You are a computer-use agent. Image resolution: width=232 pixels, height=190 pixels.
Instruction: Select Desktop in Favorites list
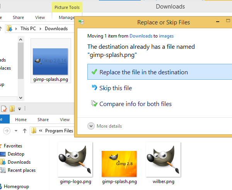tap(16, 154)
